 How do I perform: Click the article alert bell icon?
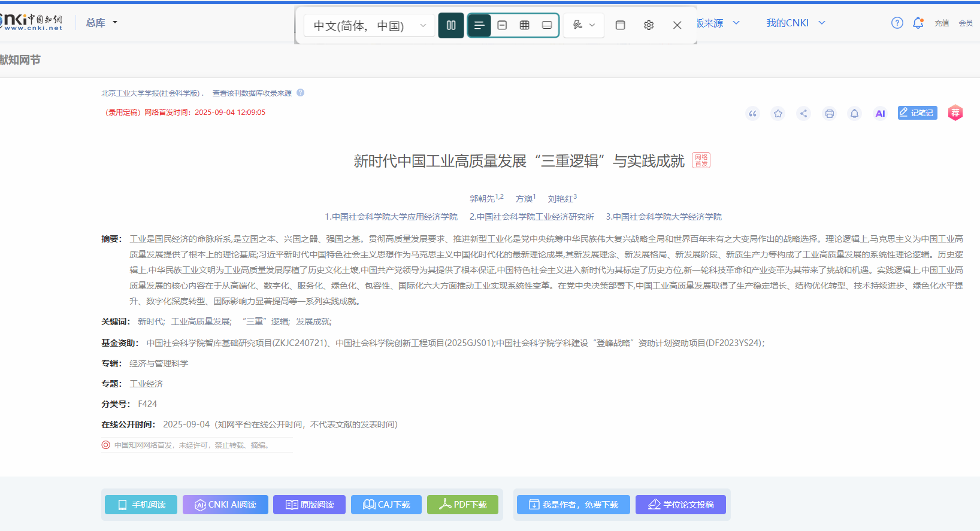[855, 114]
